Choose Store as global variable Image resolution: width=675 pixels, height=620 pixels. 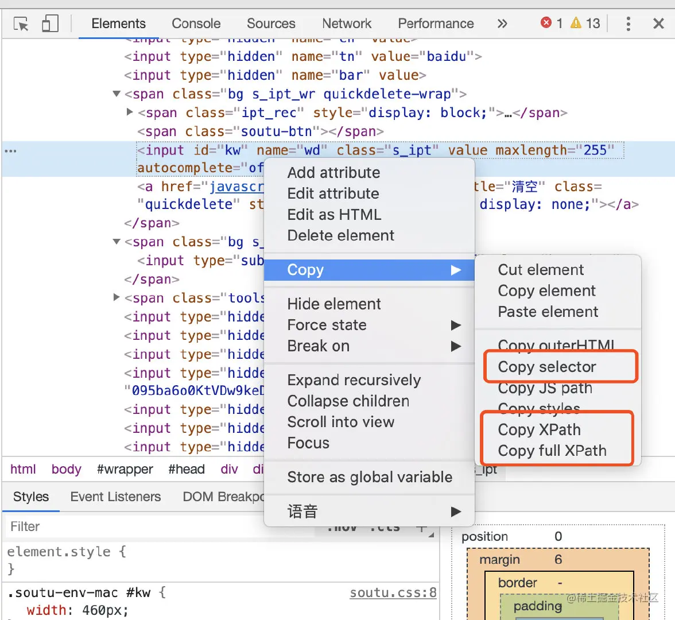(370, 477)
